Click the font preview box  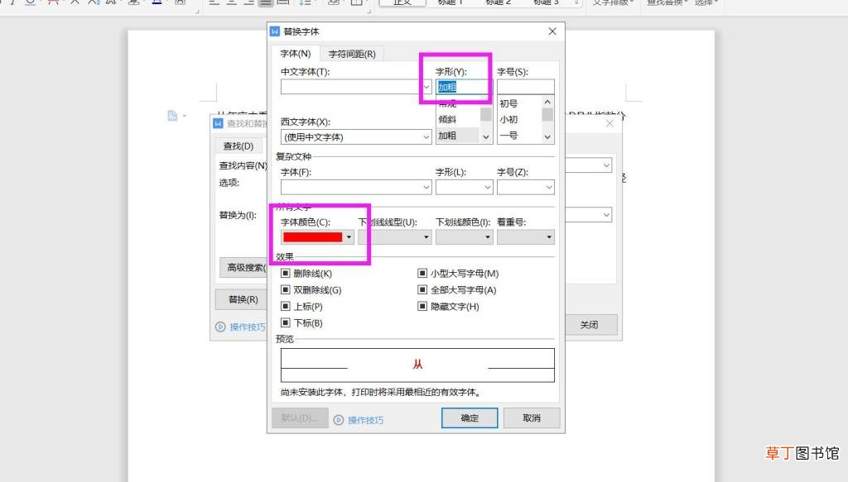[x=417, y=365]
